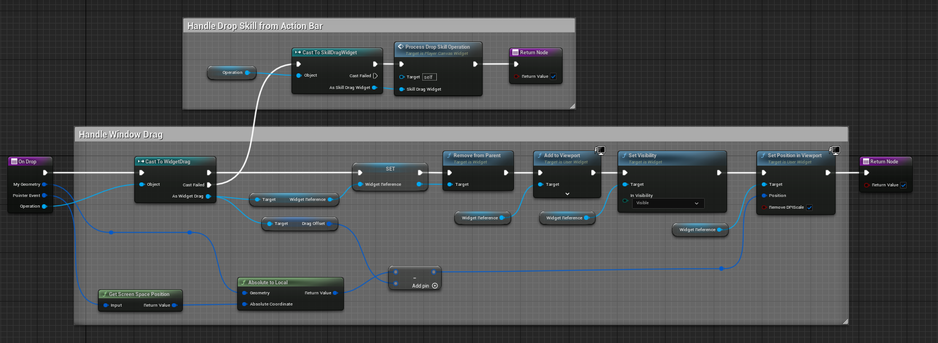The width and height of the screenshot is (938, 343).
Task: Click Object input pin on Cast To WidgetDrag
Action: point(142,184)
